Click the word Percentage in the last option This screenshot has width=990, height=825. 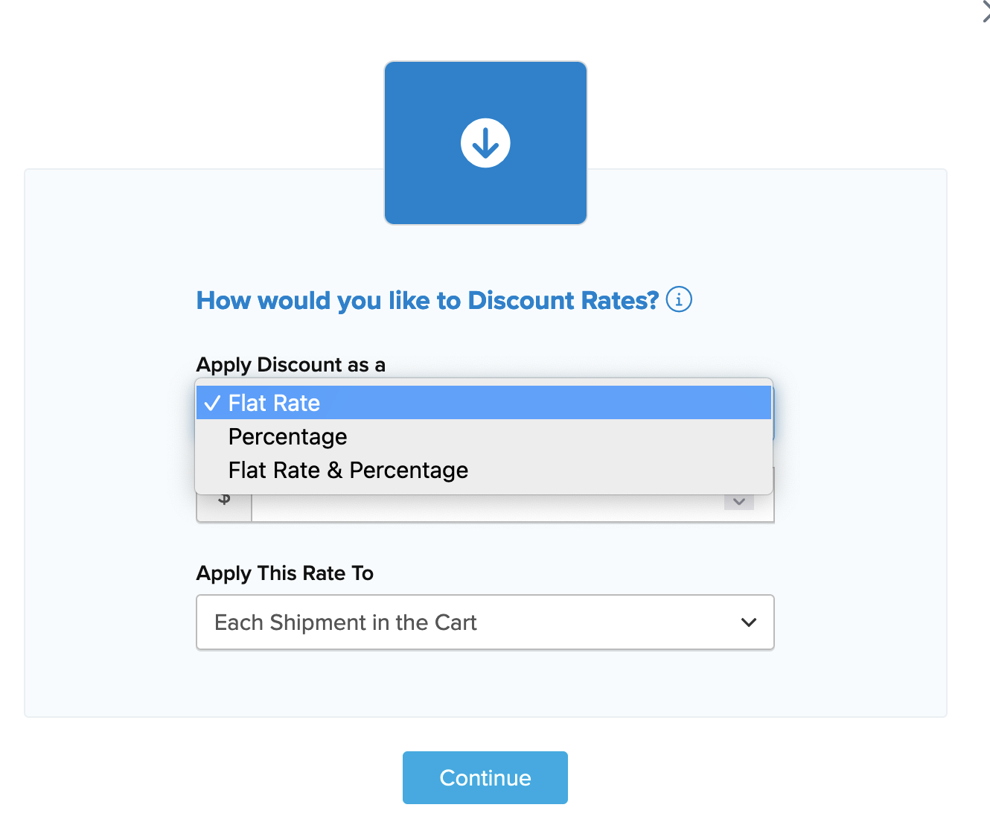(x=409, y=471)
